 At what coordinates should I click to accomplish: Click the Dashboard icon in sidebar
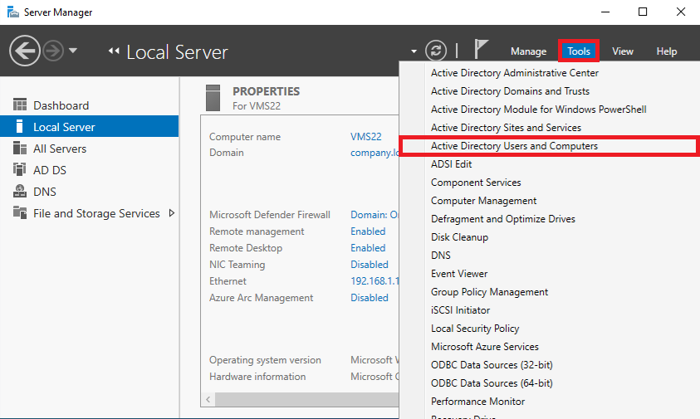pos(20,105)
